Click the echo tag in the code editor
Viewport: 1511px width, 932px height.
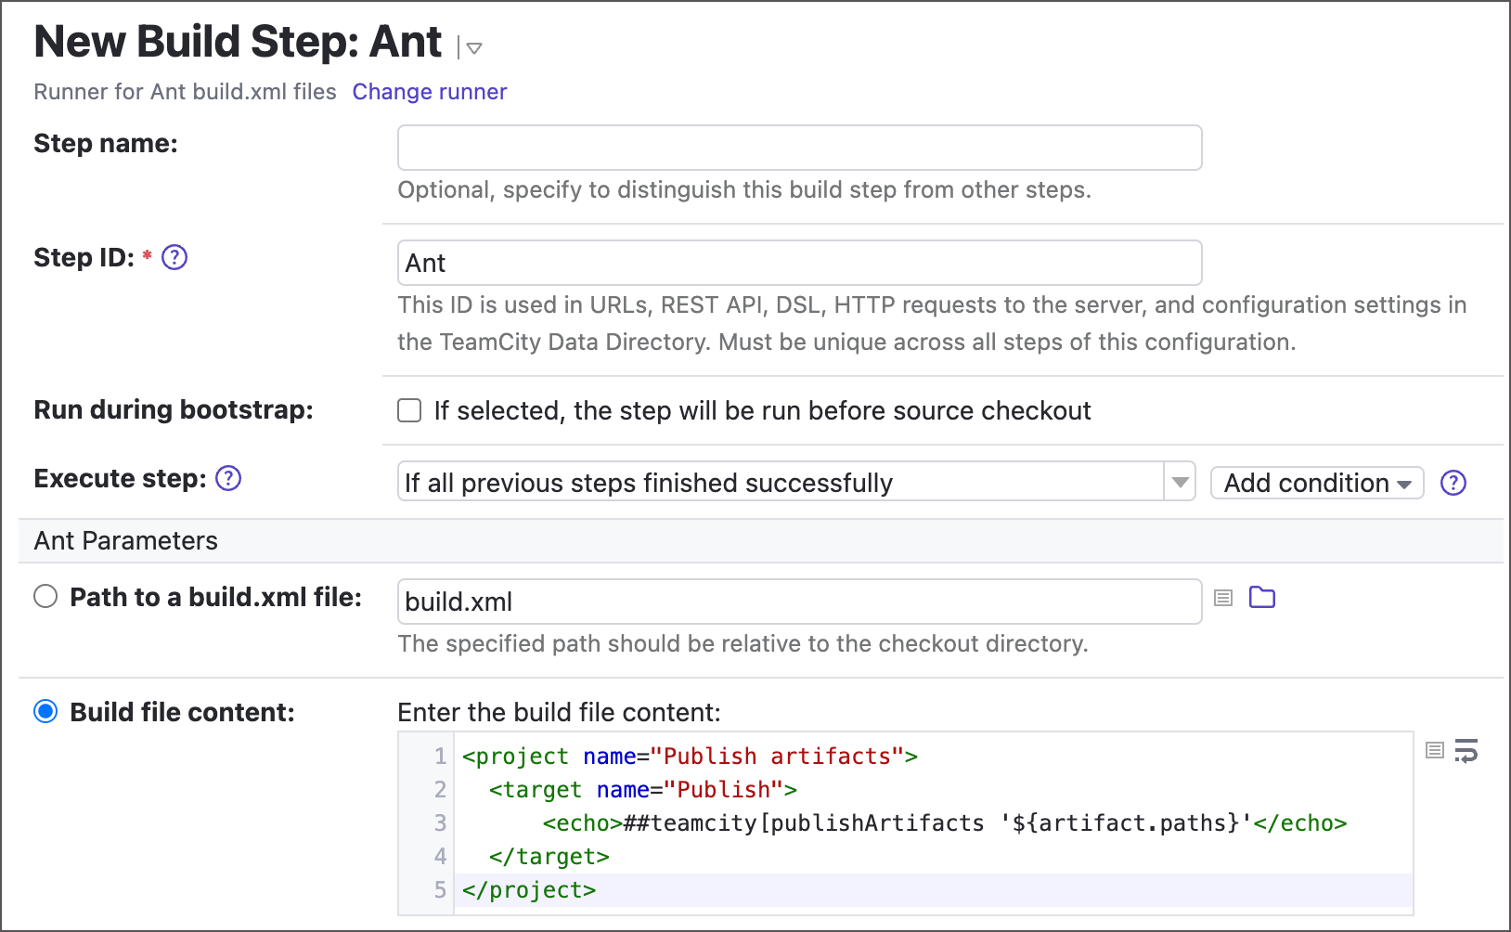[x=580, y=822]
